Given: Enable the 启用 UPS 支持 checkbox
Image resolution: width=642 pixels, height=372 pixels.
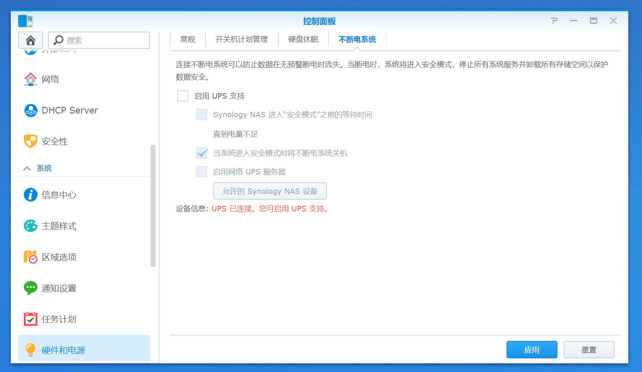Looking at the screenshot, I should point(182,95).
